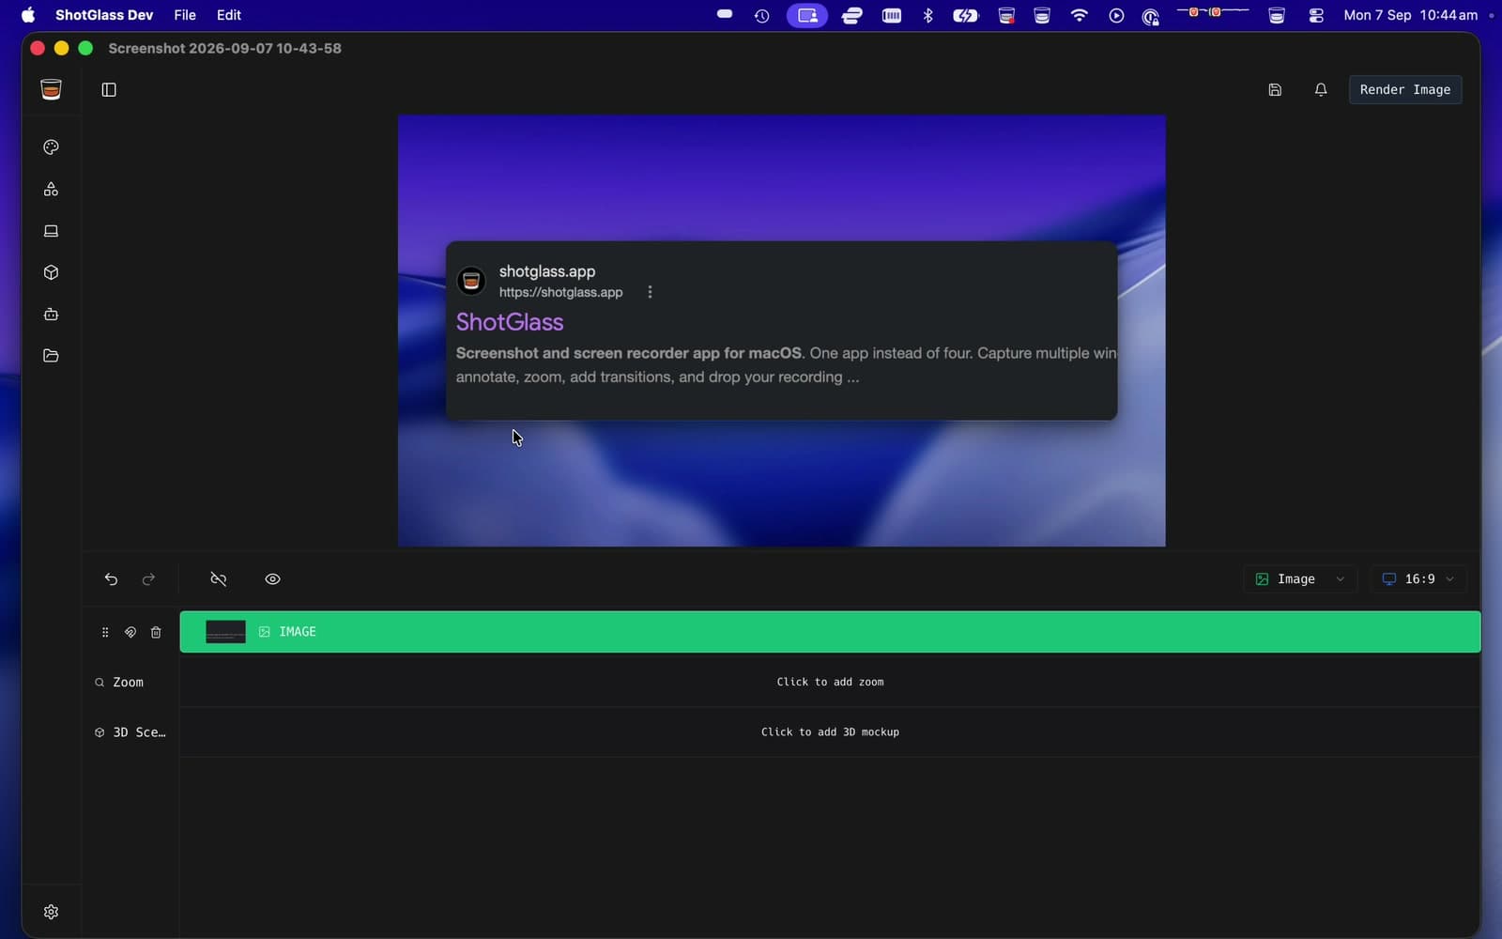Click the play circle menu bar icon
1502x939 pixels.
1116,15
